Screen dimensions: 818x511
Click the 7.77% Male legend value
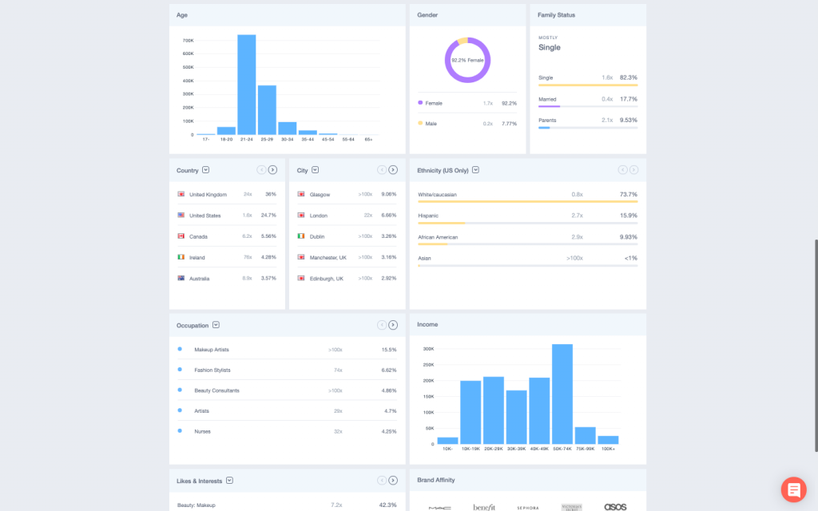click(x=509, y=124)
